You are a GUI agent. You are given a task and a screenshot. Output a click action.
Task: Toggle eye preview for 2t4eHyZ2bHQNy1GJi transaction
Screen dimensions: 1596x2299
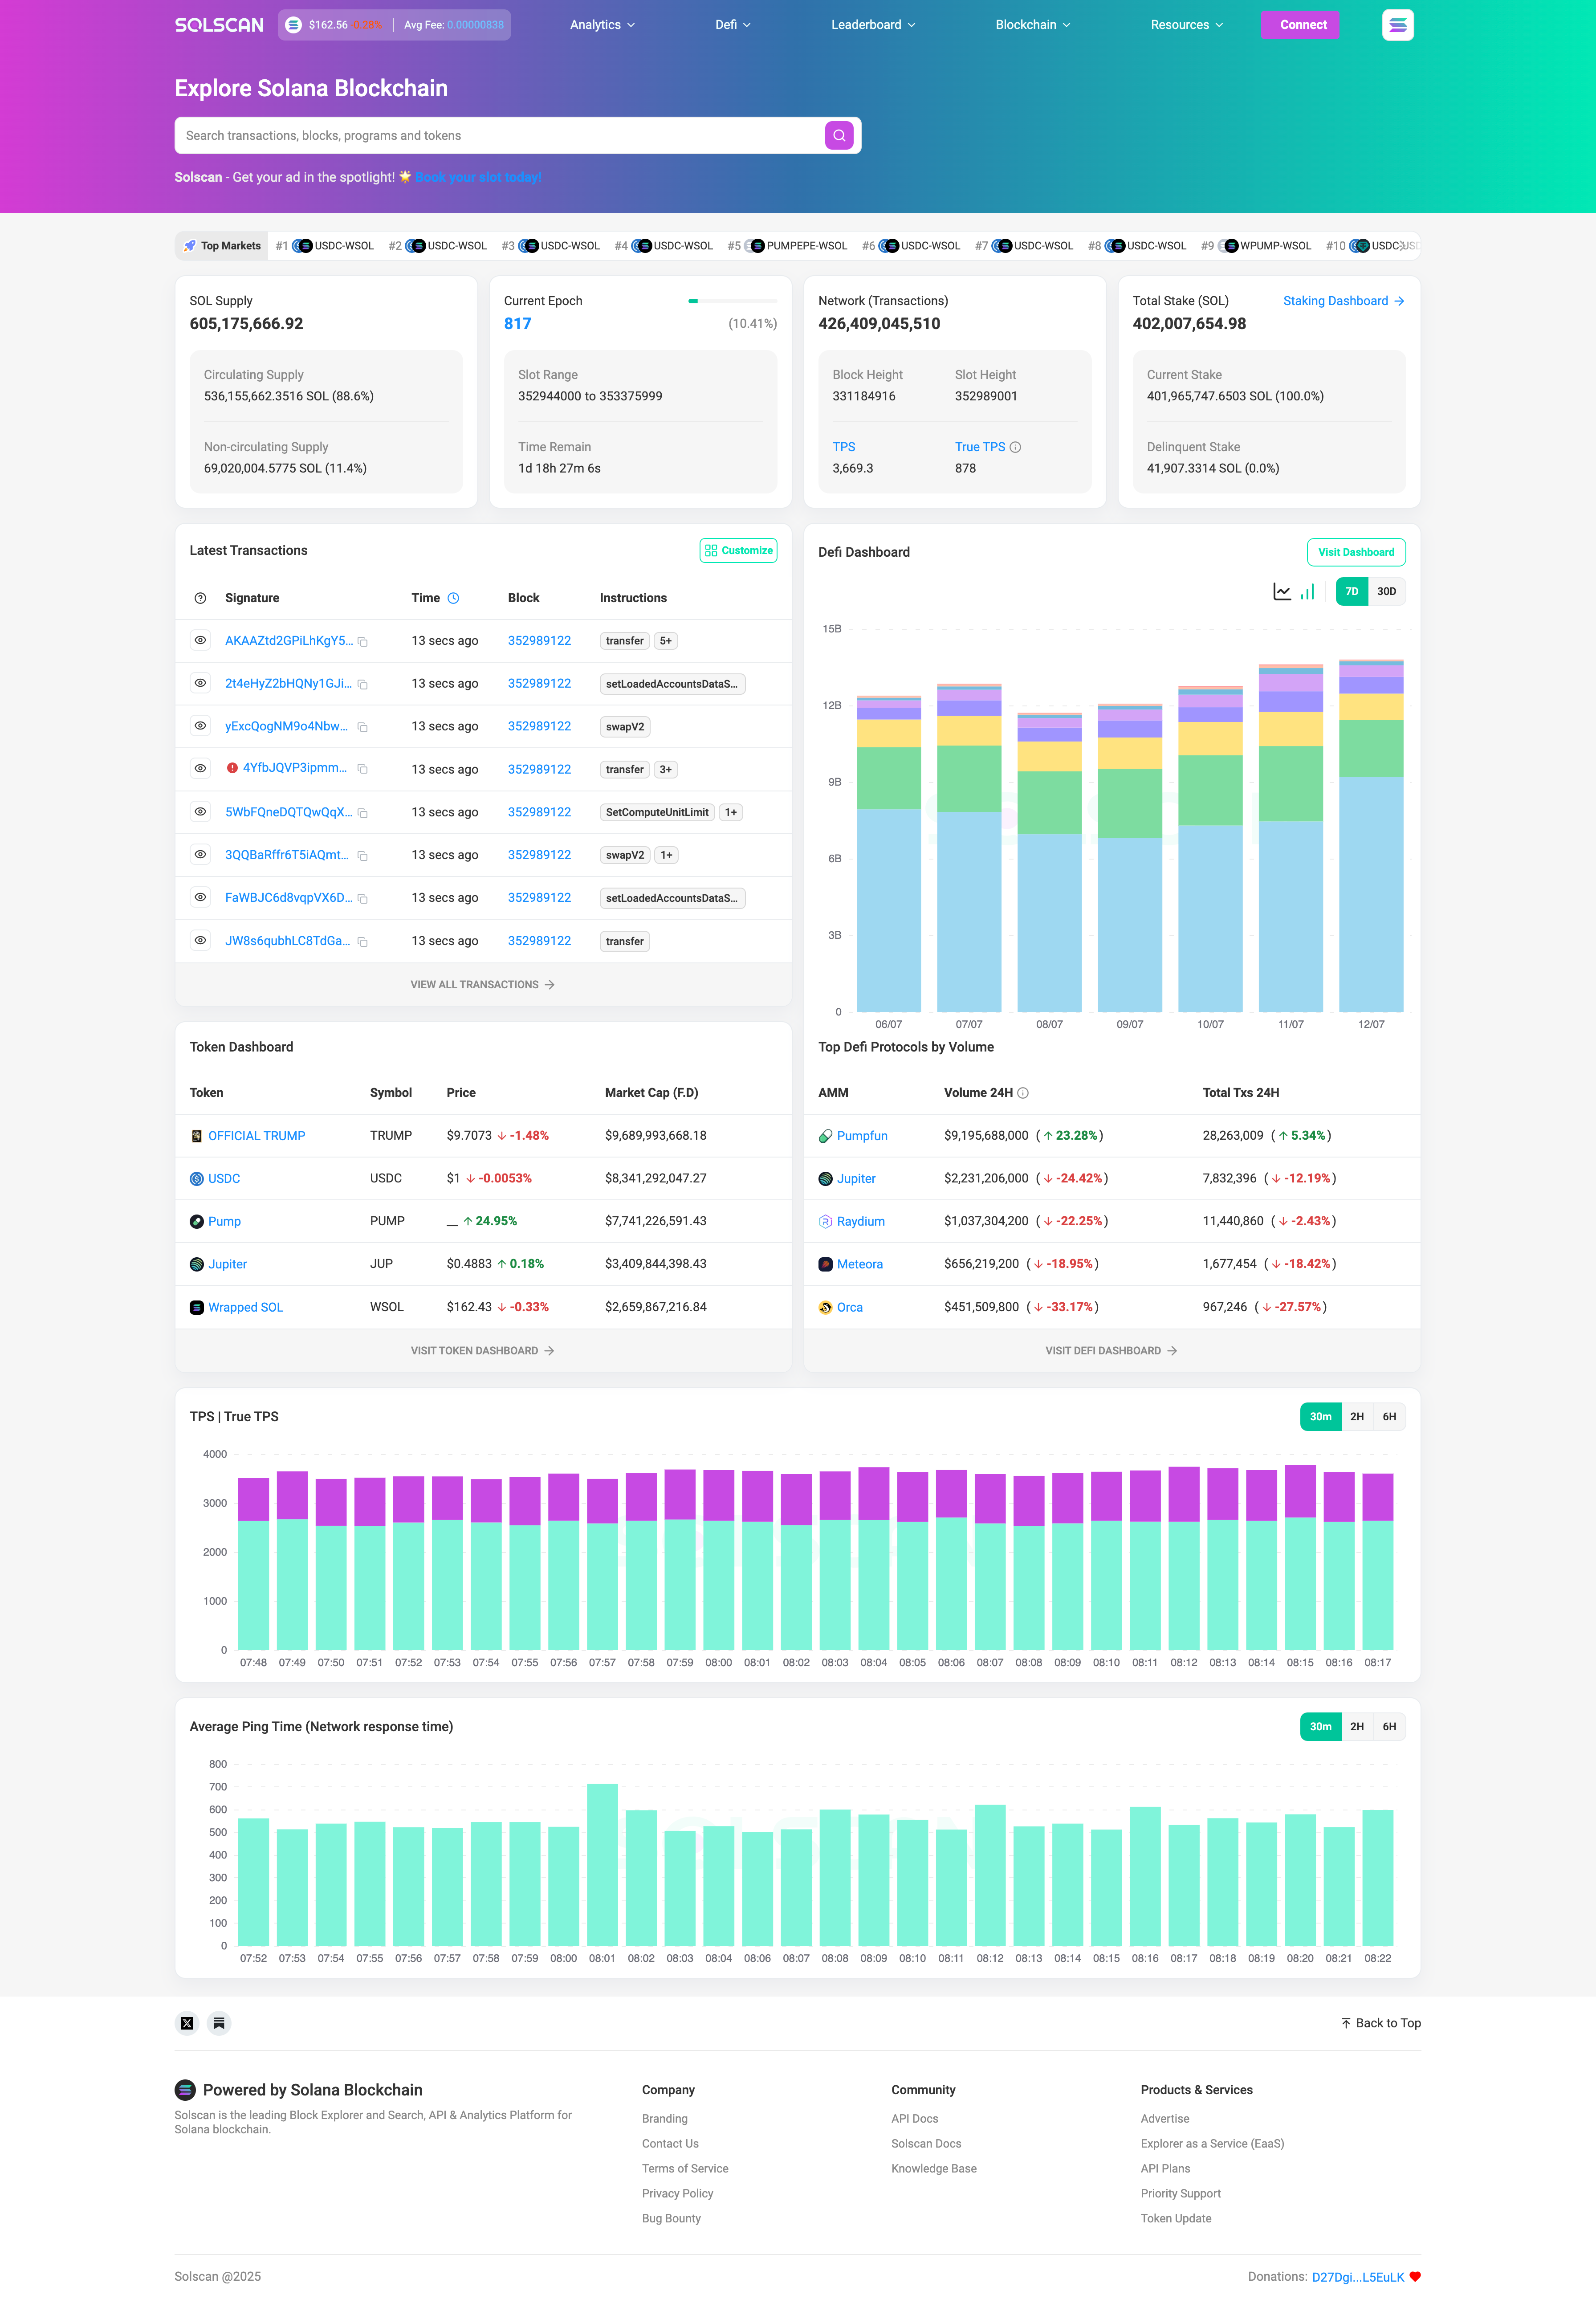(x=200, y=683)
